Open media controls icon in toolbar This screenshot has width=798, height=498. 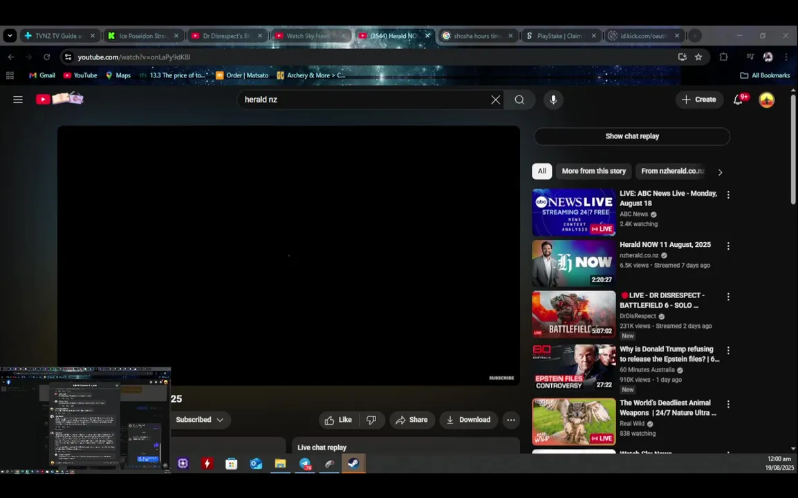[x=750, y=57]
